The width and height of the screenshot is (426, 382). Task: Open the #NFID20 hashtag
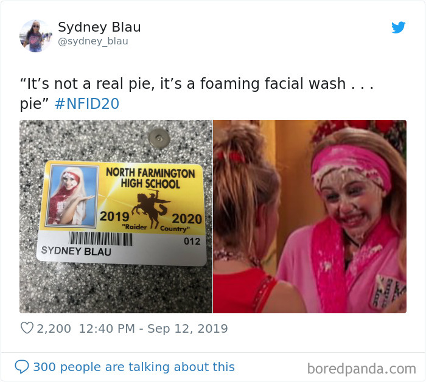pos(87,103)
